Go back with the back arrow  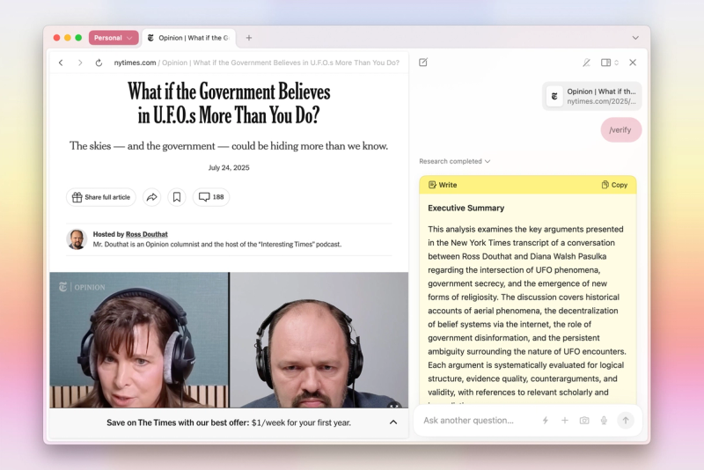pos(61,62)
